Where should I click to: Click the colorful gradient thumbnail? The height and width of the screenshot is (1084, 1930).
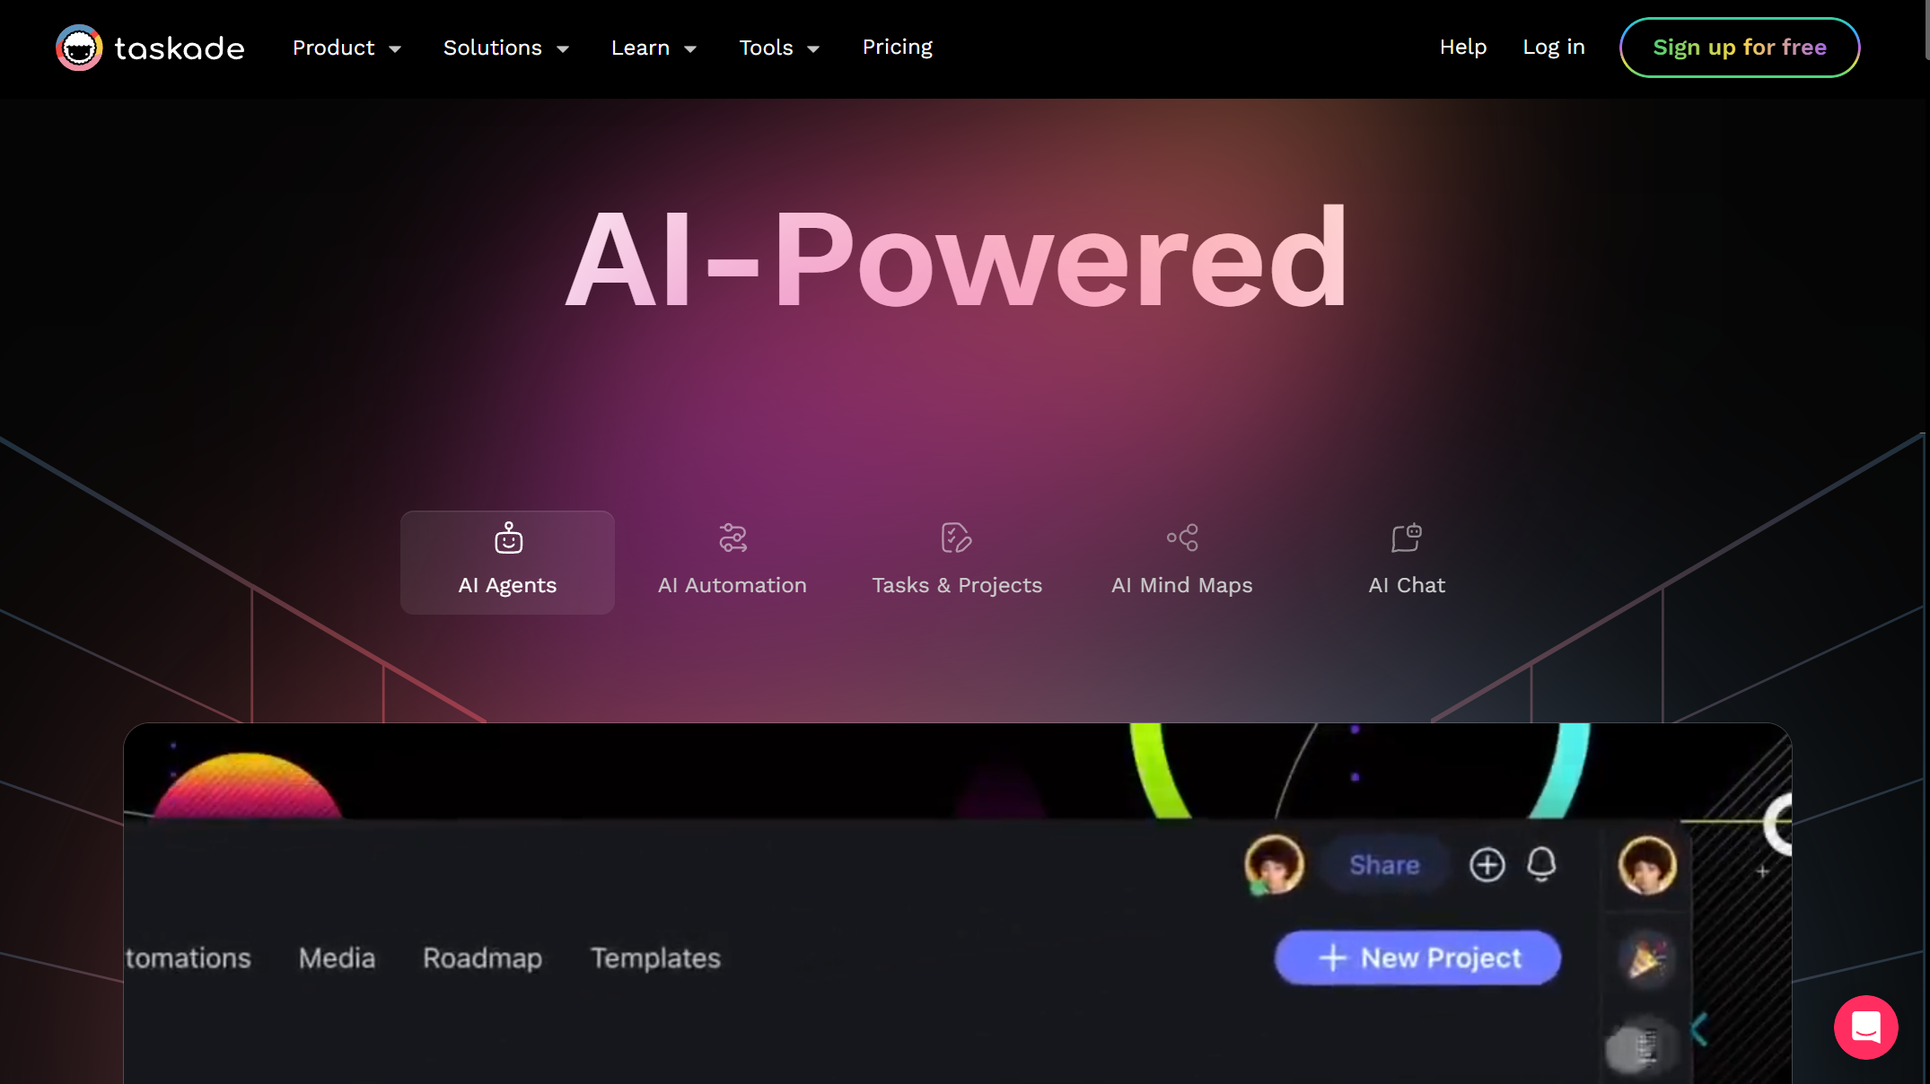click(253, 782)
